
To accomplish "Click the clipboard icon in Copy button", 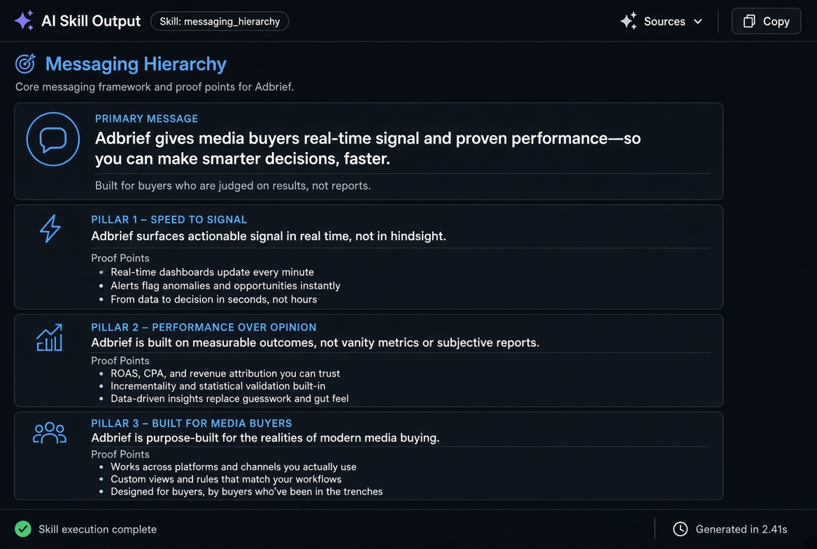I will [748, 22].
